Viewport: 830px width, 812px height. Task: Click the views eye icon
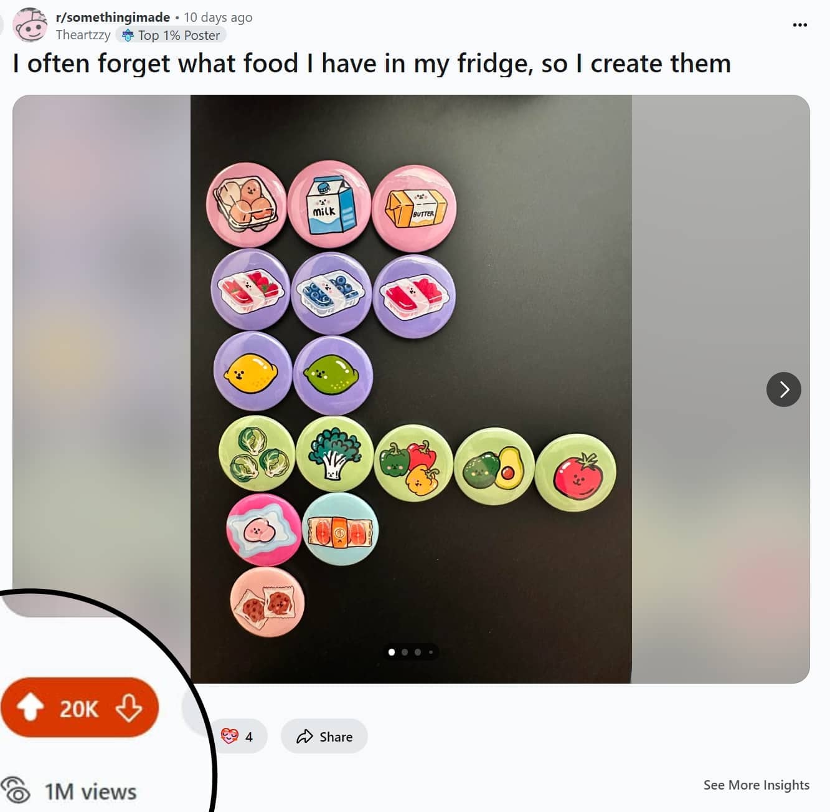(16, 790)
